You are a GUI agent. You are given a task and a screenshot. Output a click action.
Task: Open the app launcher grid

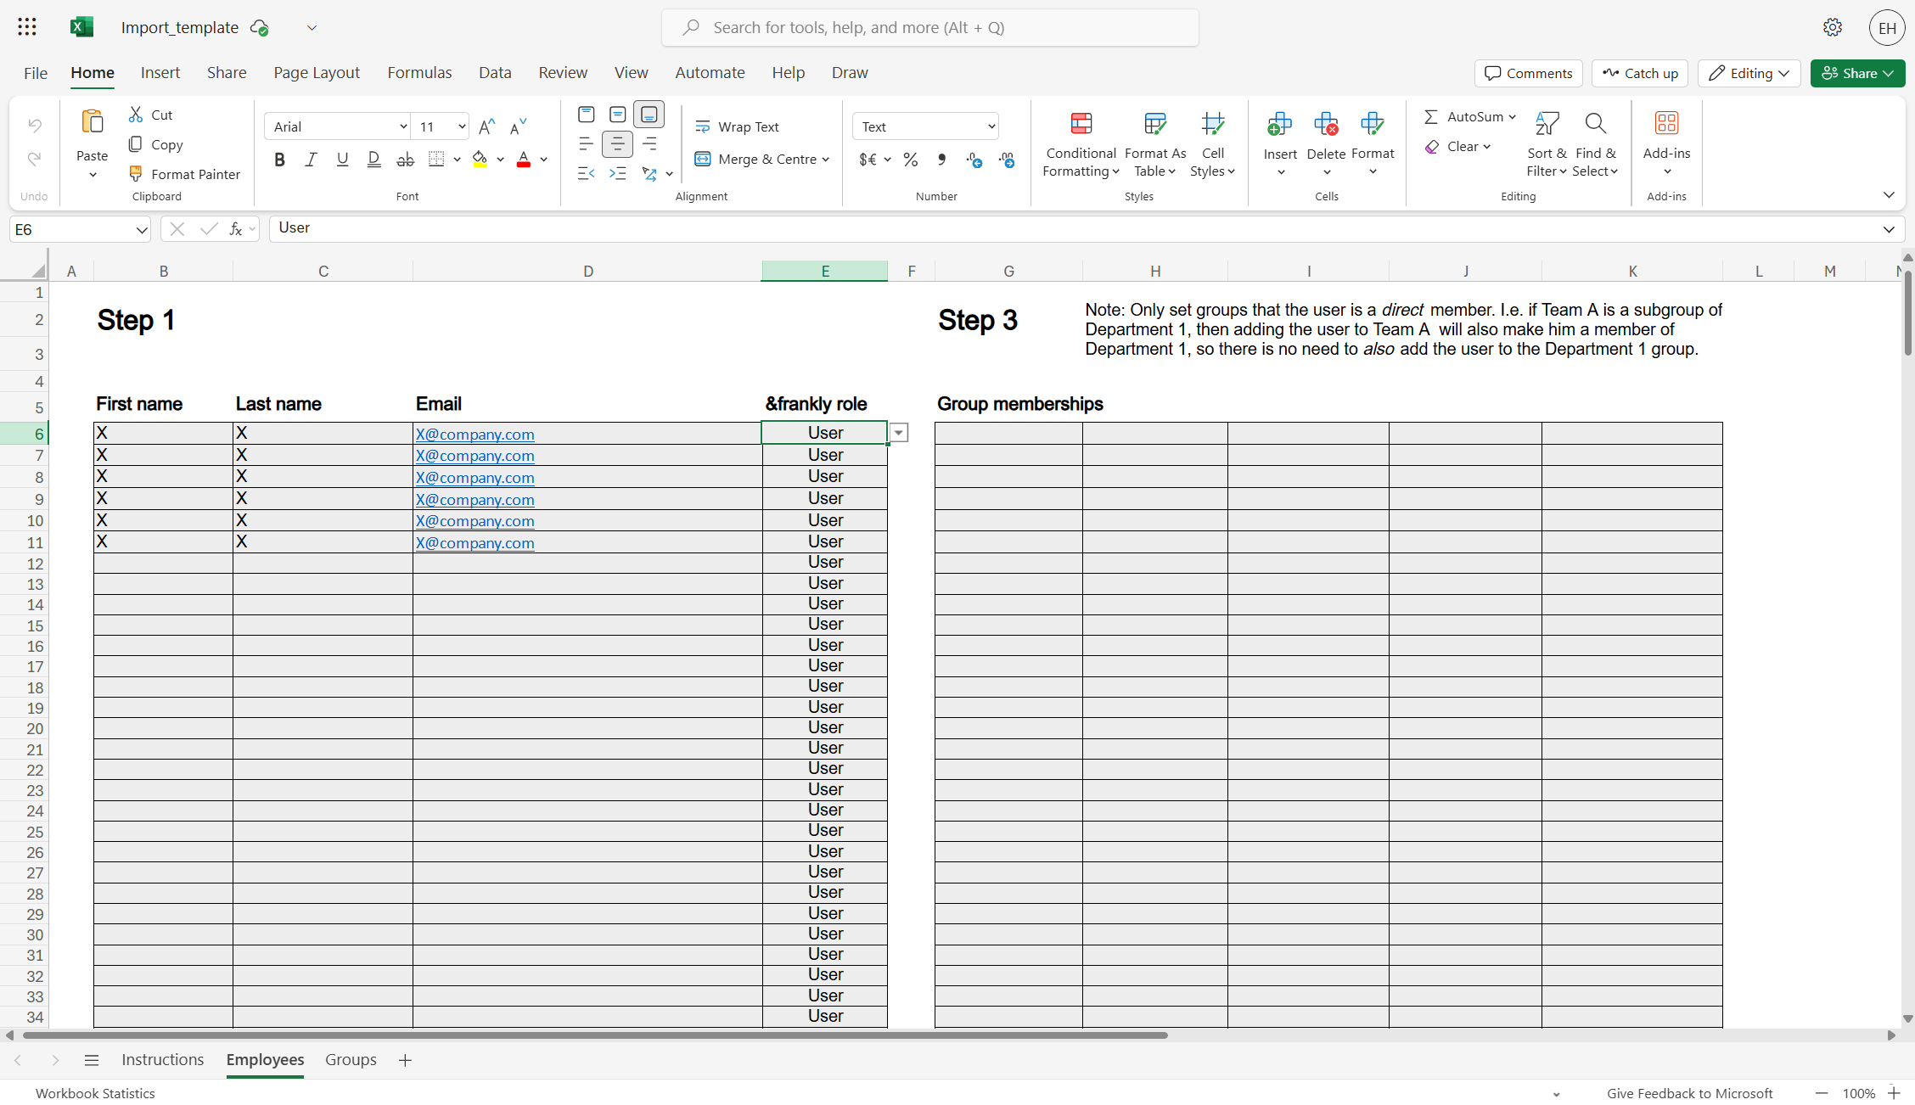pyautogui.click(x=27, y=27)
